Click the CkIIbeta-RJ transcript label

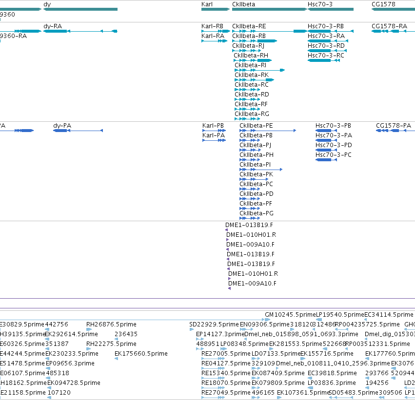(248, 46)
